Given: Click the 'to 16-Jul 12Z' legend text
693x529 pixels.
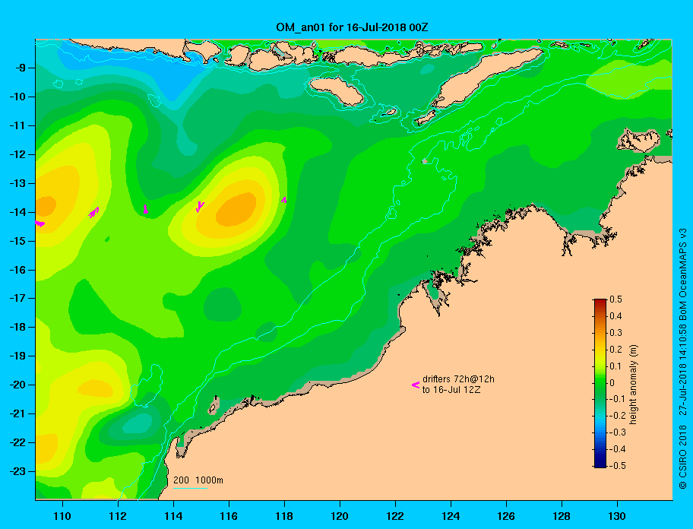Looking at the screenshot, I should coord(451,390).
